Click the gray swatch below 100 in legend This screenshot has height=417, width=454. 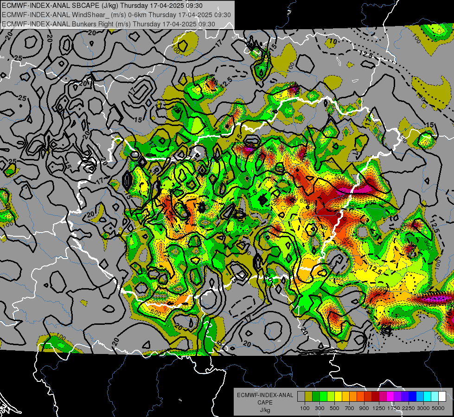[301, 396]
